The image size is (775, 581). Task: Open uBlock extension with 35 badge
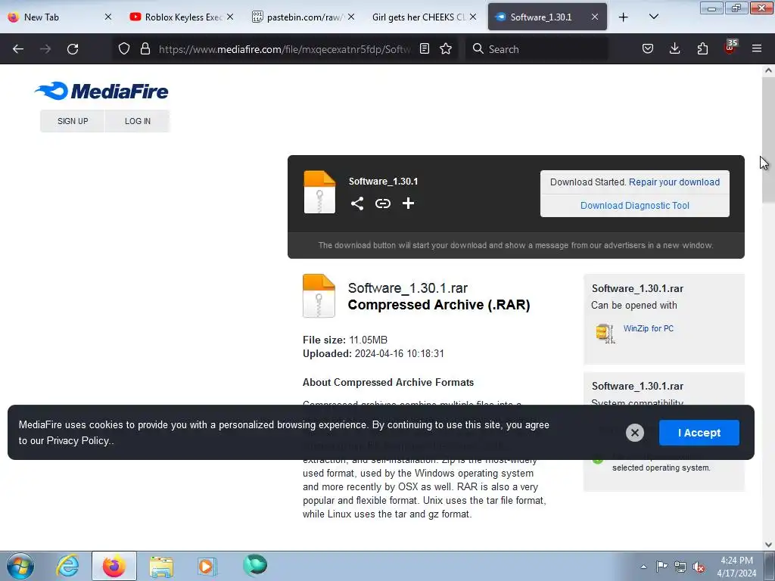click(x=730, y=48)
